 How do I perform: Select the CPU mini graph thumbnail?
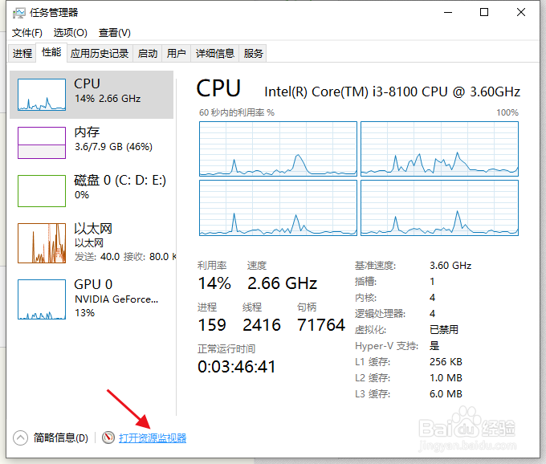[42, 94]
